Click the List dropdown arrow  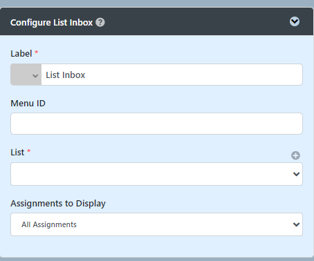(296, 174)
